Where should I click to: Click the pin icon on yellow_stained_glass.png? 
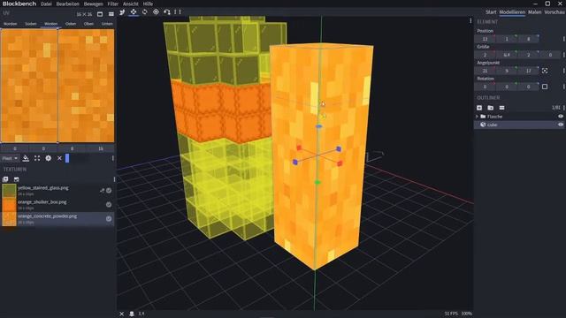[102, 191]
